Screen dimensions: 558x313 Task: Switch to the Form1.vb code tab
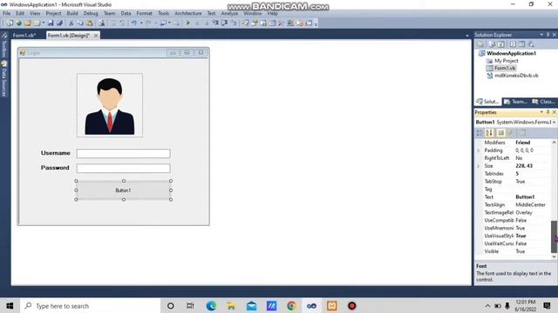tap(24, 36)
